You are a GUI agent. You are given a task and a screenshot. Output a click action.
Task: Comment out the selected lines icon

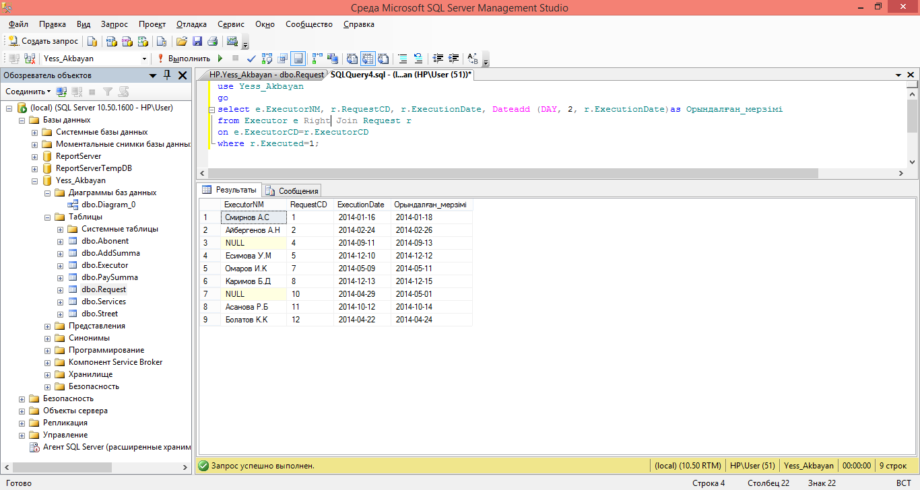coord(403,59)
